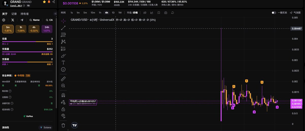The width and height of the screenshot is (305, 131).
Task: Toggle magnet snapping mode
Action: [x=63, y=95]
